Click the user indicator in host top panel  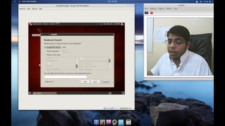[210, 1]
